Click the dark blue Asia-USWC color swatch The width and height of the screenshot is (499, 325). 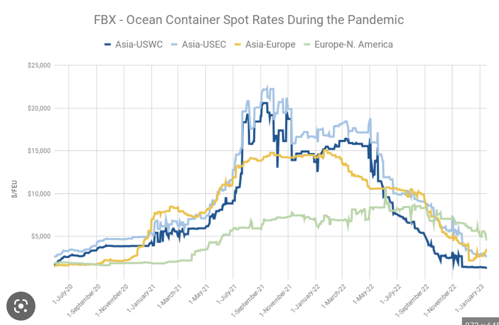(x=107, y=45)
